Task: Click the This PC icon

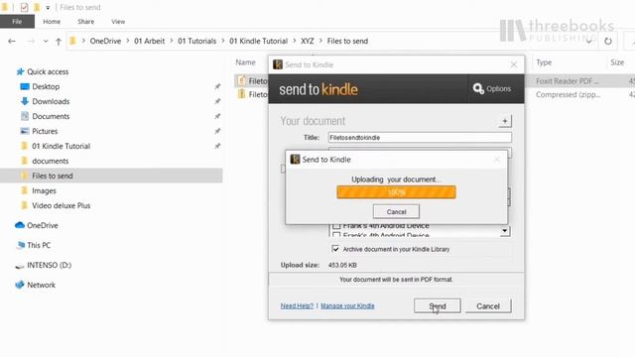Action: tap(20, 245)
